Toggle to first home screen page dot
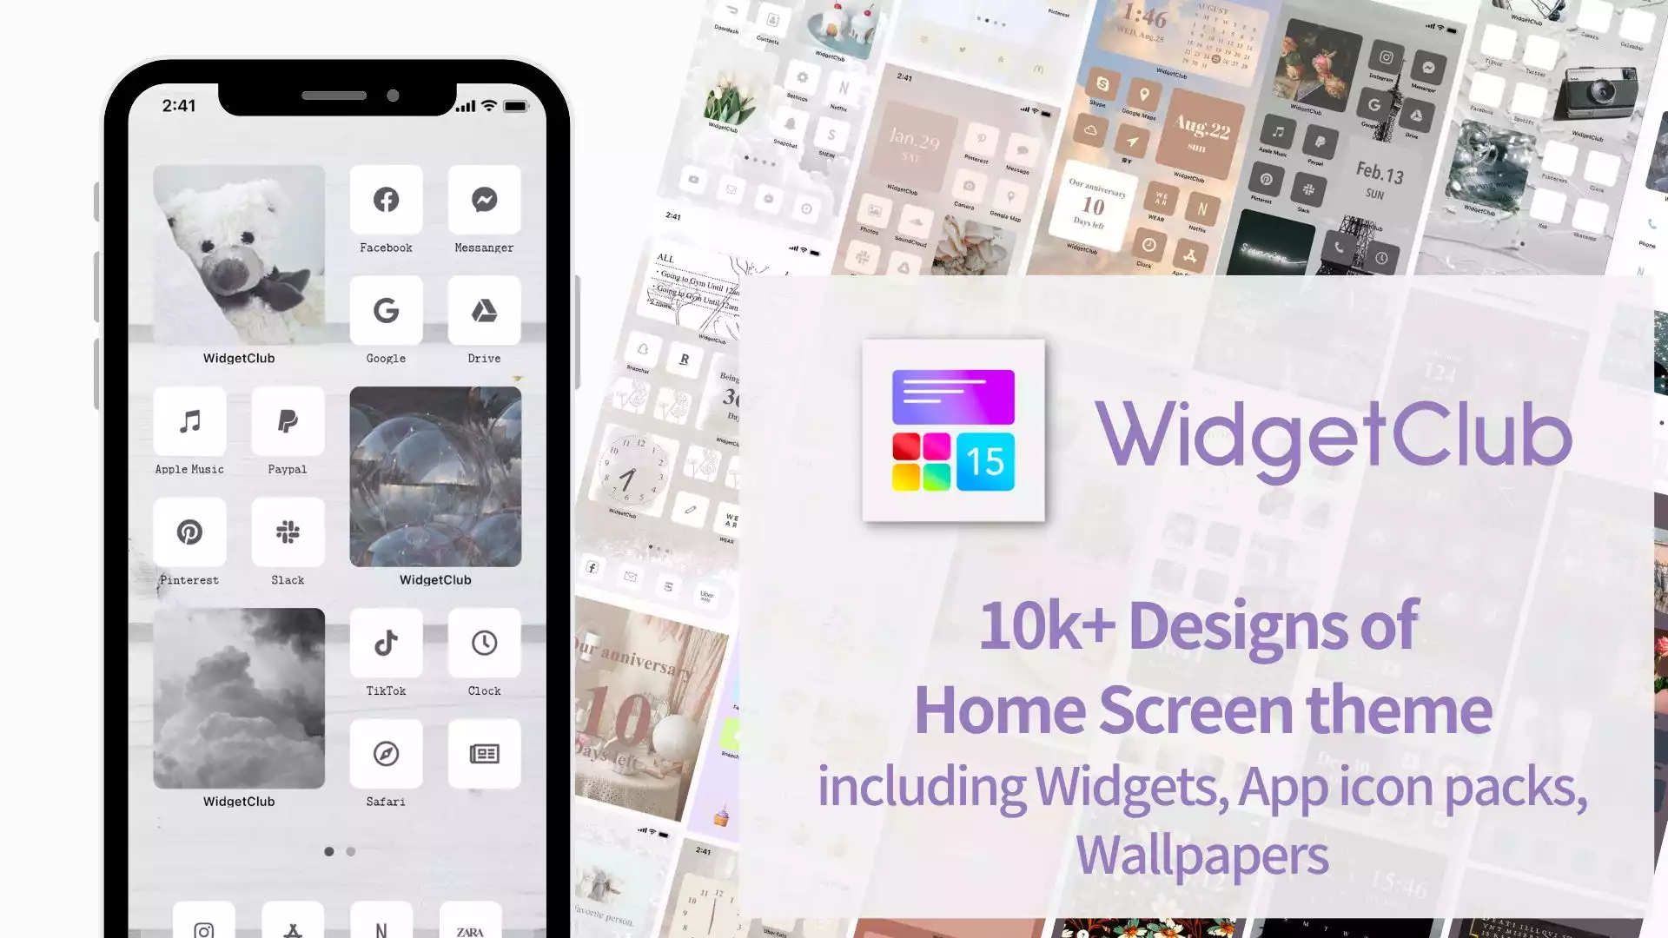Screen dimensions: 1668x938 click(x=328, y=851)
